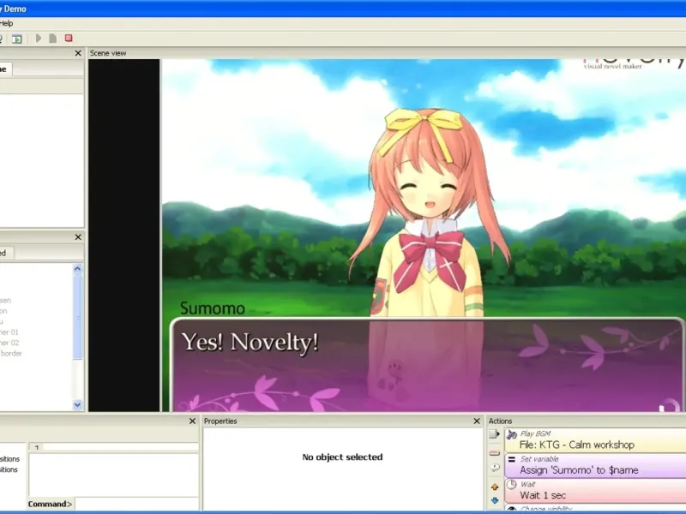686x514 pixels.
Task: Click the gray page icon in toolbar
Action: [x=53, y=39]
